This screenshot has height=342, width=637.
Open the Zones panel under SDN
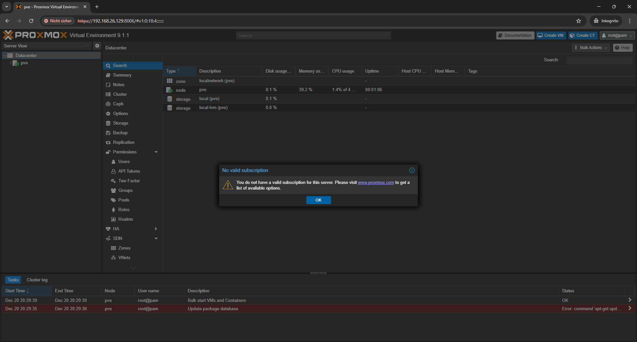click(x=124, y=248)
